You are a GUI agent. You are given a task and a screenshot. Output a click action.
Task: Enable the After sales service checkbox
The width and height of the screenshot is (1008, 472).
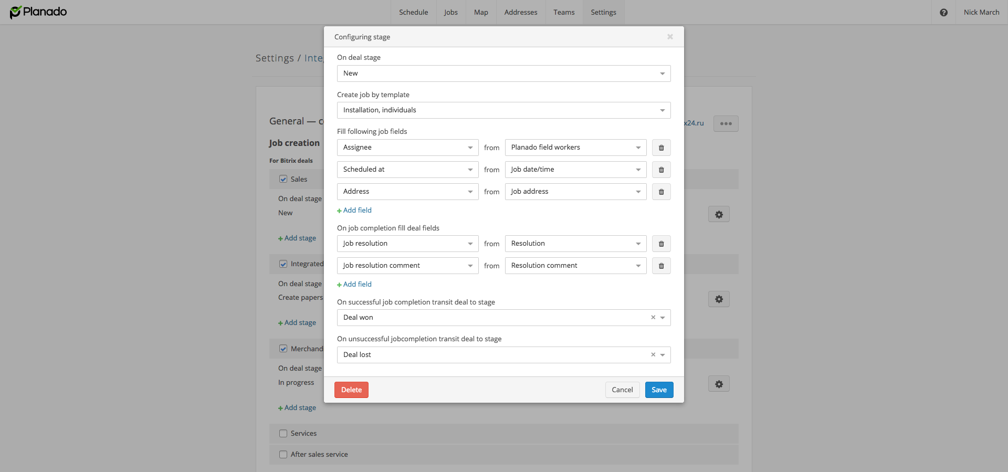tap(283, 455)
